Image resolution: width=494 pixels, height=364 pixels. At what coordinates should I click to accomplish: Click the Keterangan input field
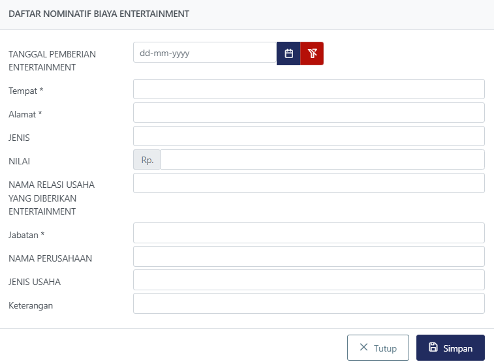coord(309,303)
